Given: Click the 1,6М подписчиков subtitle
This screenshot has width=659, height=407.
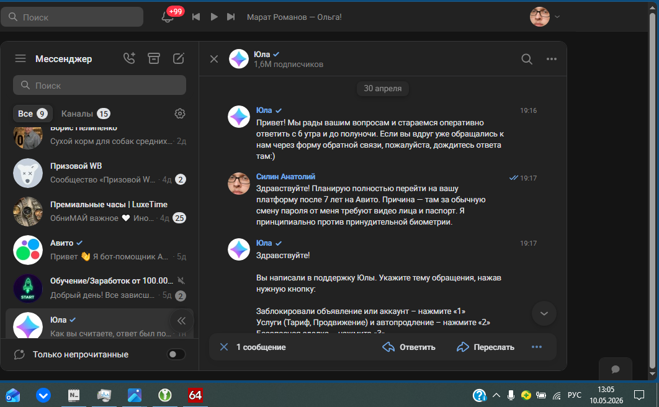Looking at the screenshot, I should 289,65.
